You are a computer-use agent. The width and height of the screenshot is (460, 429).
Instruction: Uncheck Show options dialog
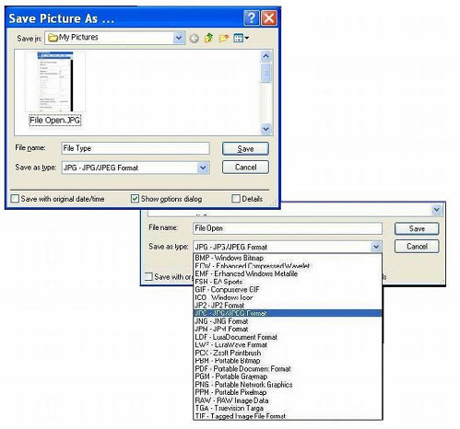tap(135, 199)
